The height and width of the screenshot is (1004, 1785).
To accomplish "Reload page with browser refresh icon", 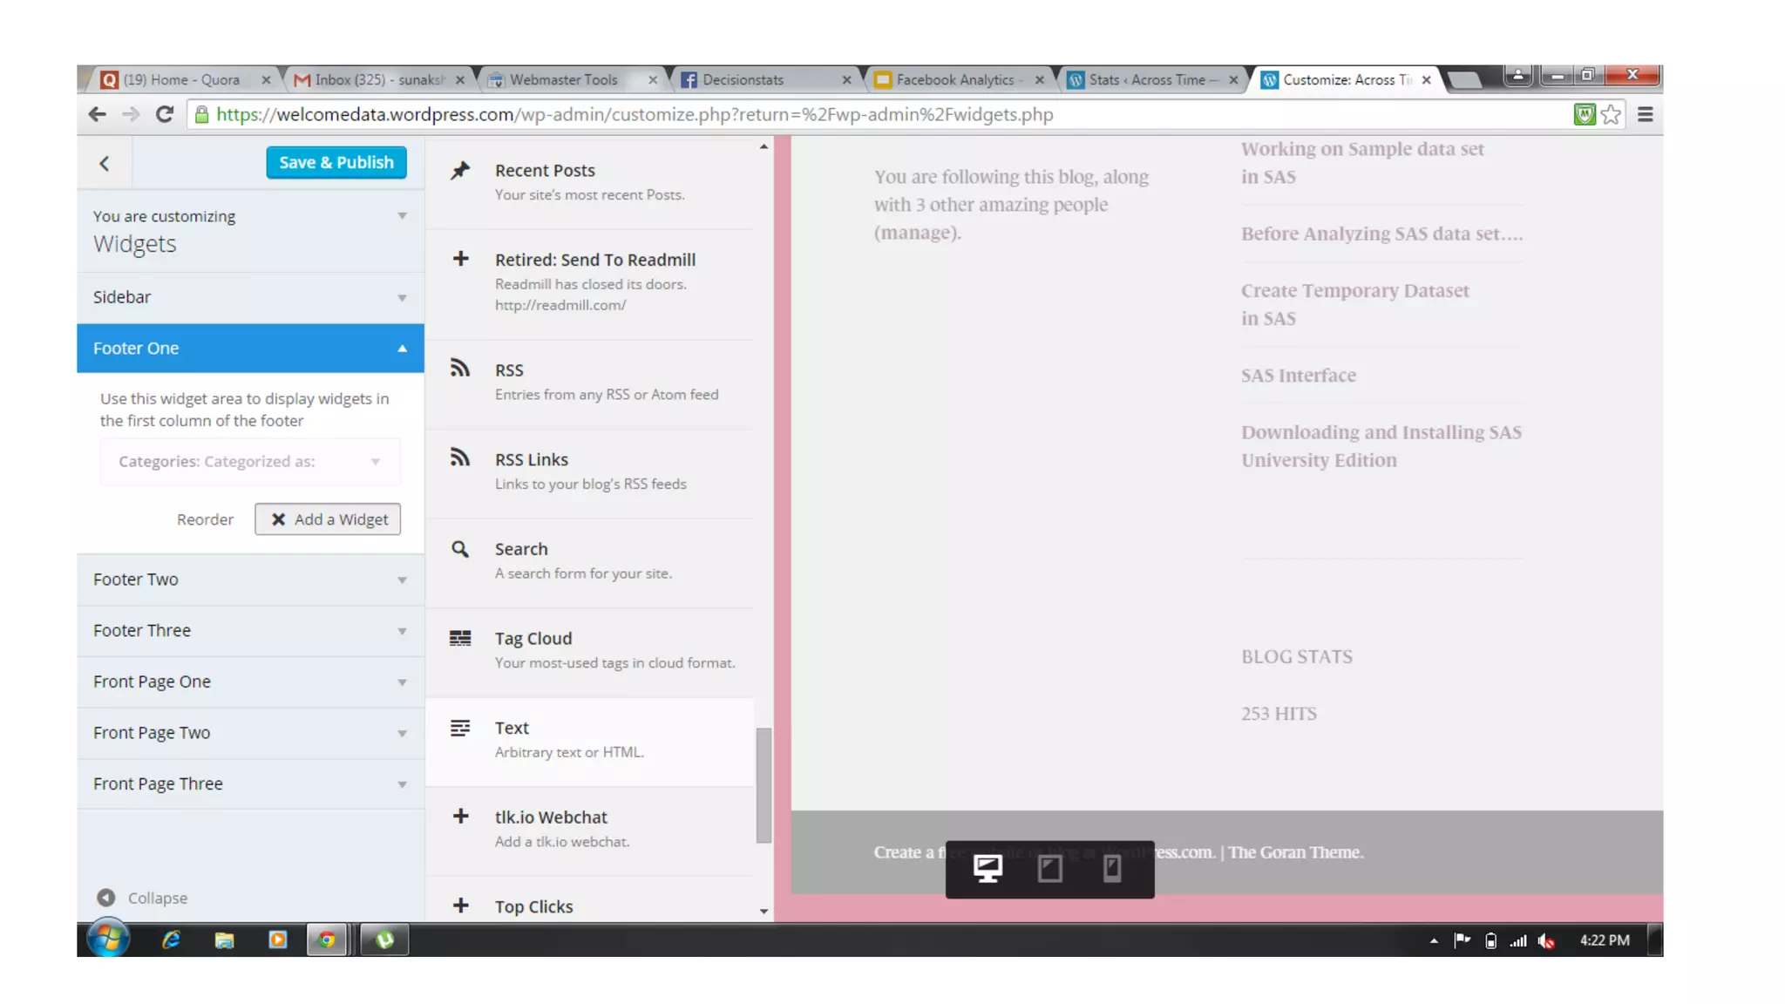I will pyautogui.click(x=164, y=114).
